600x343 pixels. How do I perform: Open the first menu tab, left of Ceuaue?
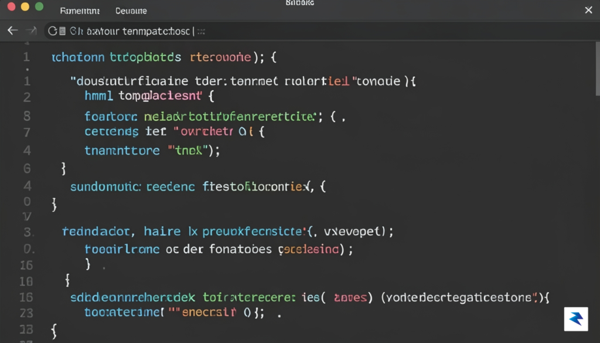[x=80, y=11]
